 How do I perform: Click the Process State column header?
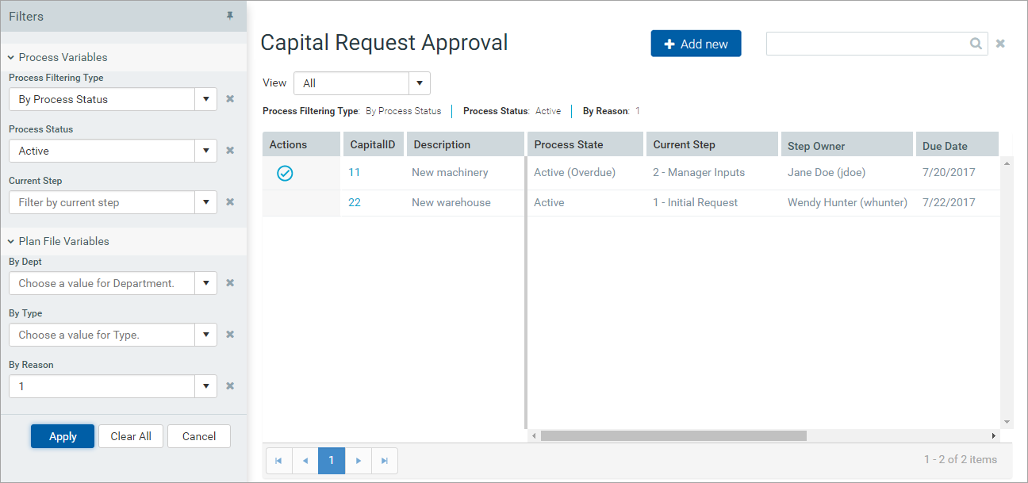(569, 144)
